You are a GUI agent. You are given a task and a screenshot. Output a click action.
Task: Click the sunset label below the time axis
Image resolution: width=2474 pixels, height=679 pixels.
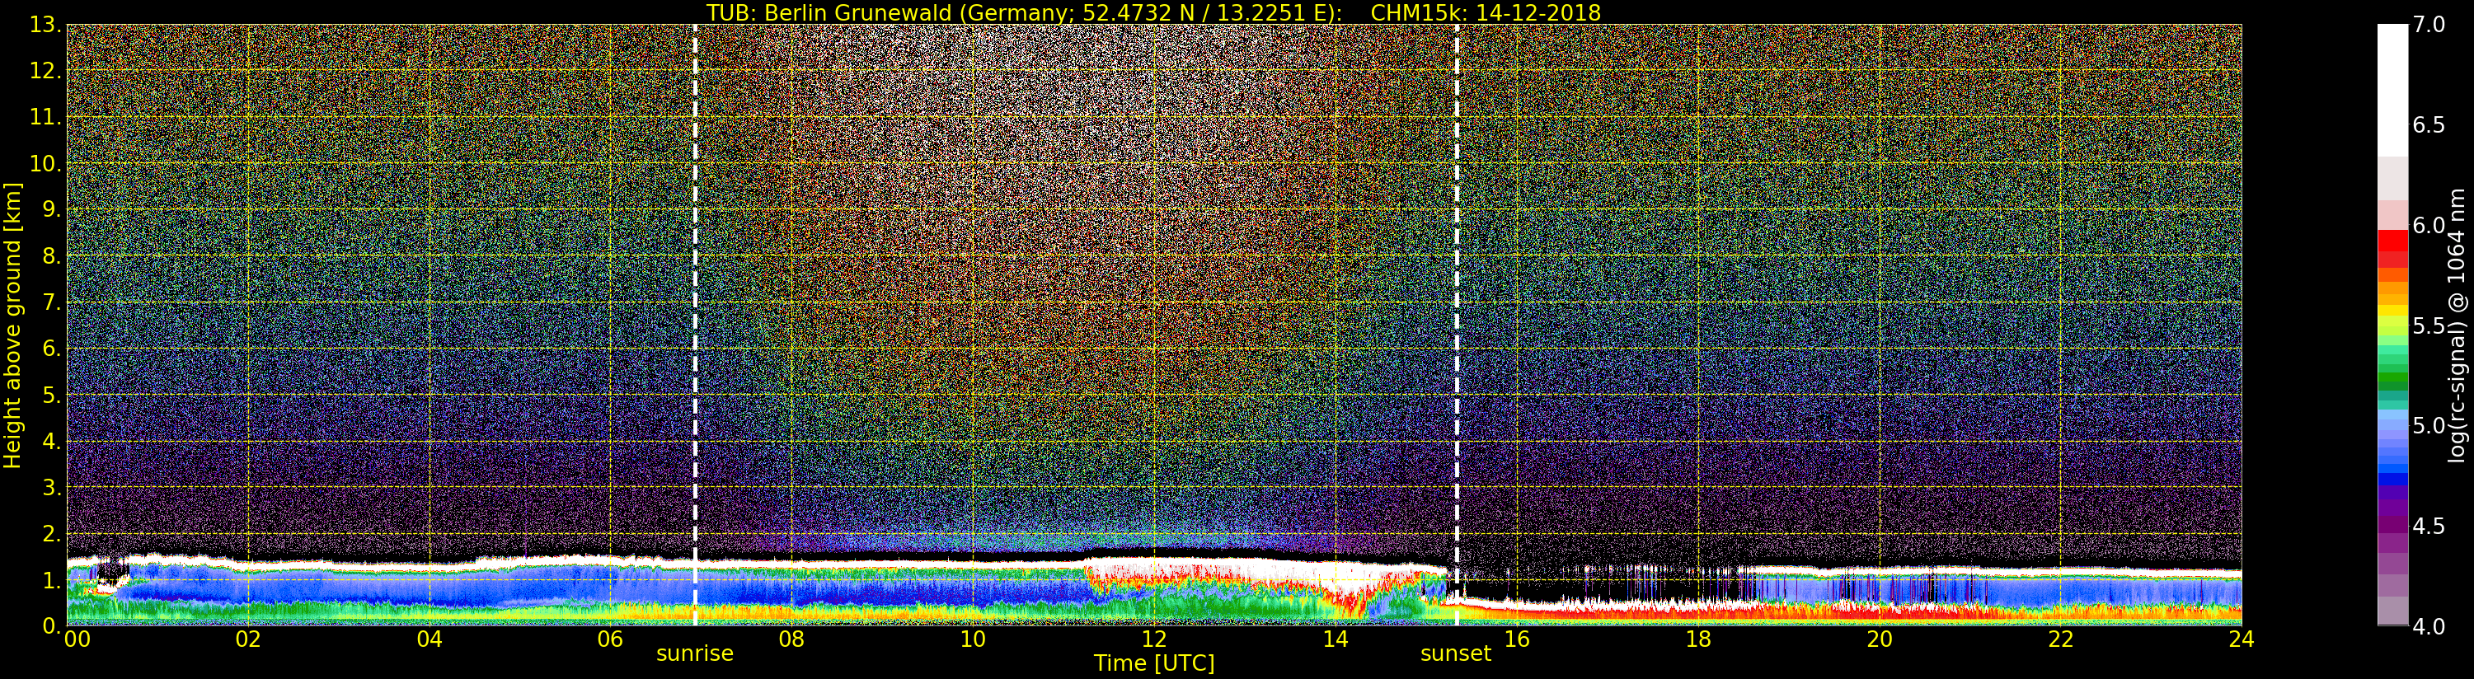[1456, 654]
